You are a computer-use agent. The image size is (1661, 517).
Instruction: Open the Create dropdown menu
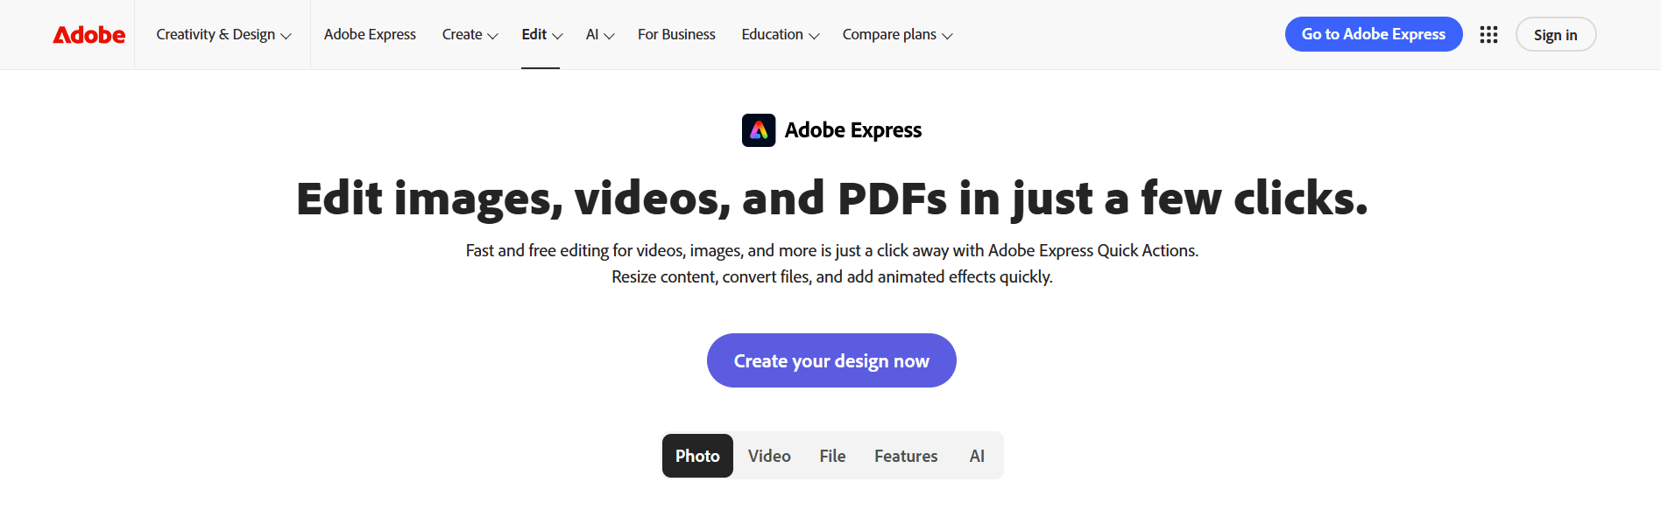tap(470, 34)
